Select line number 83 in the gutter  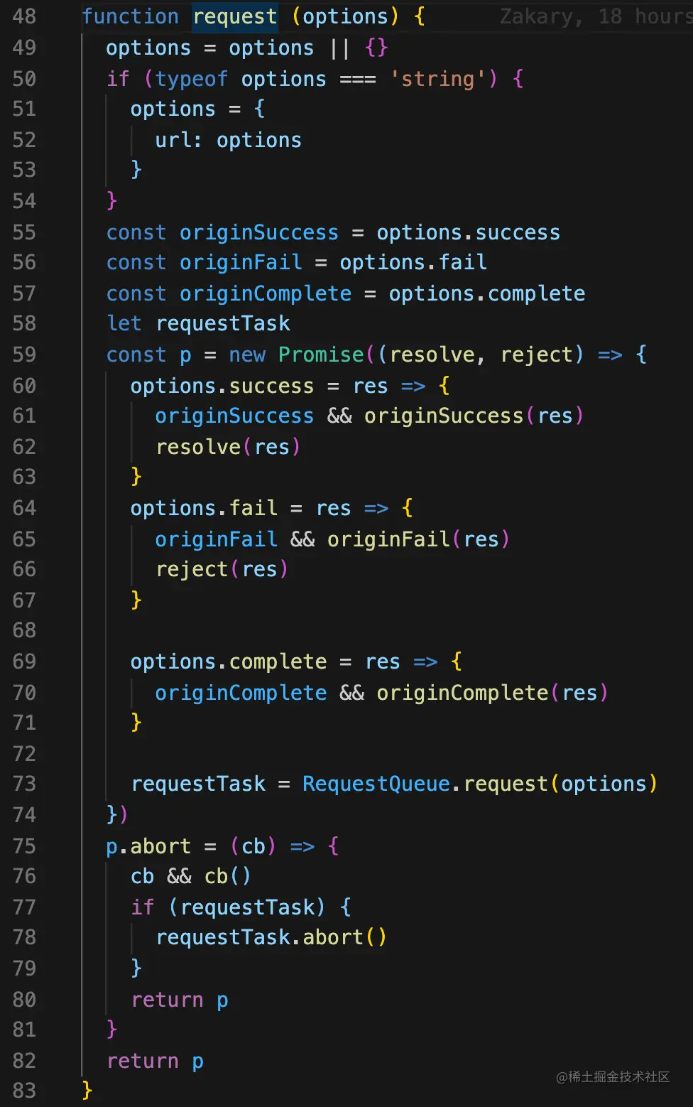click(24, 1091)
